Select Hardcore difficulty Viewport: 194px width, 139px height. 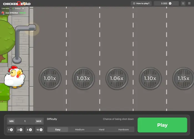[x=124, y=130]
